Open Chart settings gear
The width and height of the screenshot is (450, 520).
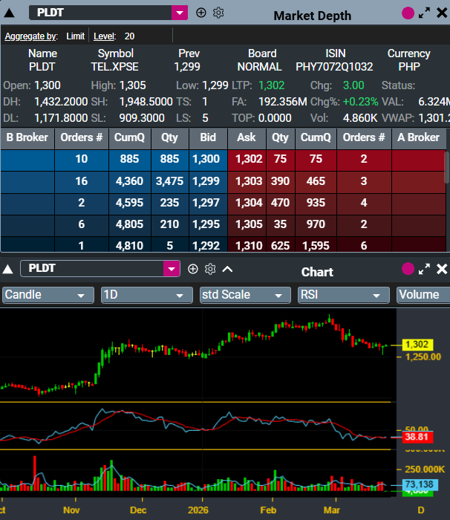coord(210,269)
